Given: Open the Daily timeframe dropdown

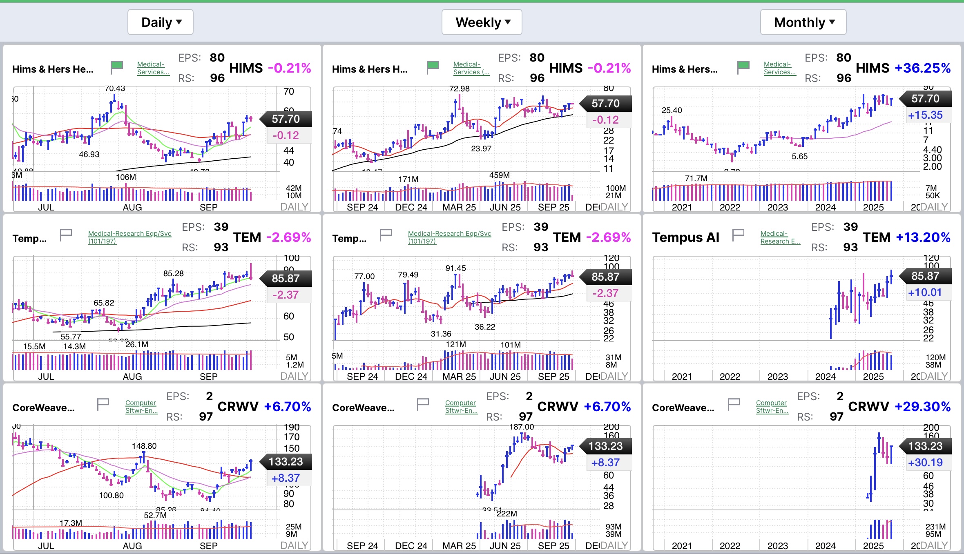Looking at the screenshot, I should click(161, 22).
